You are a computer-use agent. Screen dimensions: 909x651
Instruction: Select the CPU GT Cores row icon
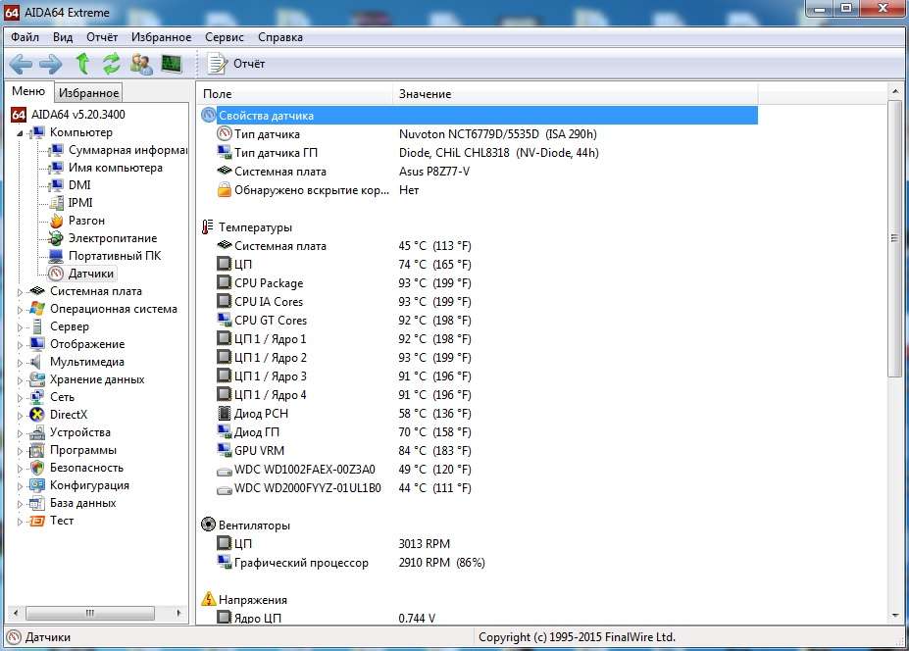[225, 320]
